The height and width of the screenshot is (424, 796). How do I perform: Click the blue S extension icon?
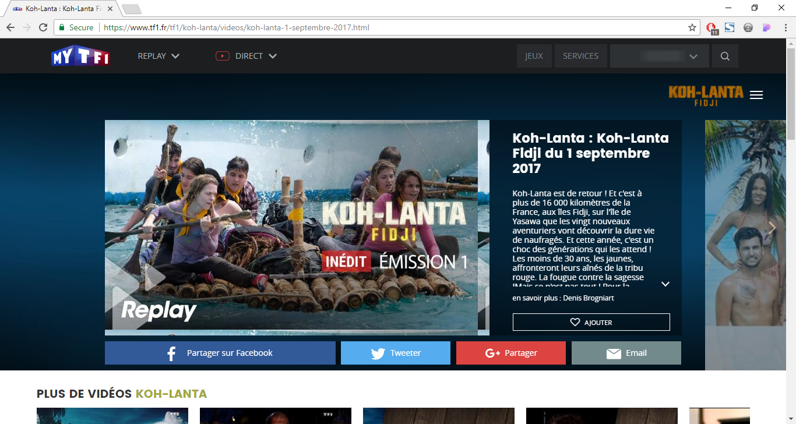click(730, 27)
